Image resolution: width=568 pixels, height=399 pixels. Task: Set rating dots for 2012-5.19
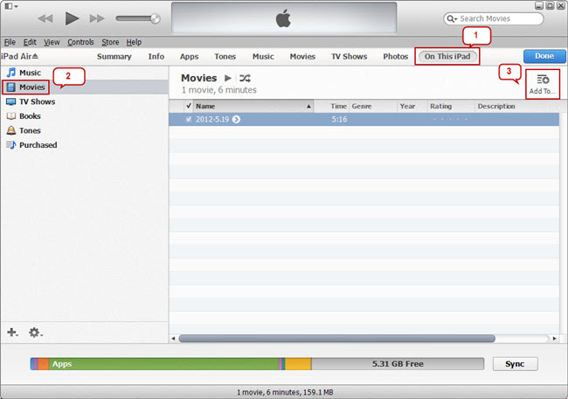450,119
